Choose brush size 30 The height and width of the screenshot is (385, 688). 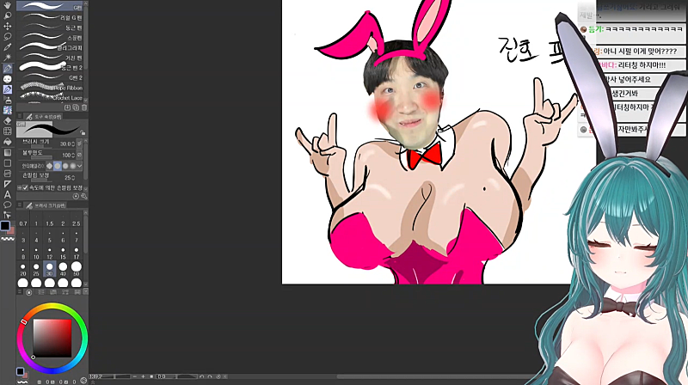(x=50, y=268)
